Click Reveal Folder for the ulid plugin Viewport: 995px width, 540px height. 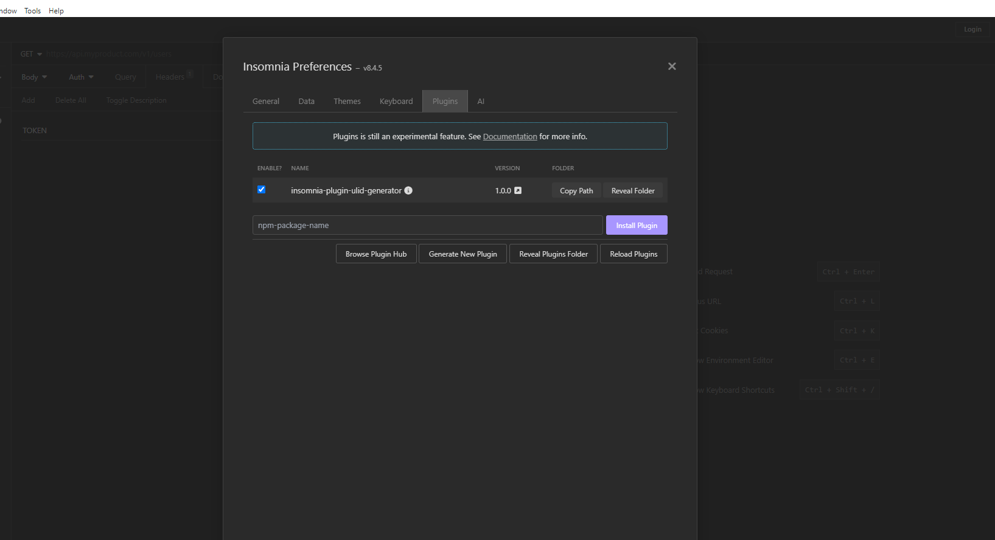(633, 191)
